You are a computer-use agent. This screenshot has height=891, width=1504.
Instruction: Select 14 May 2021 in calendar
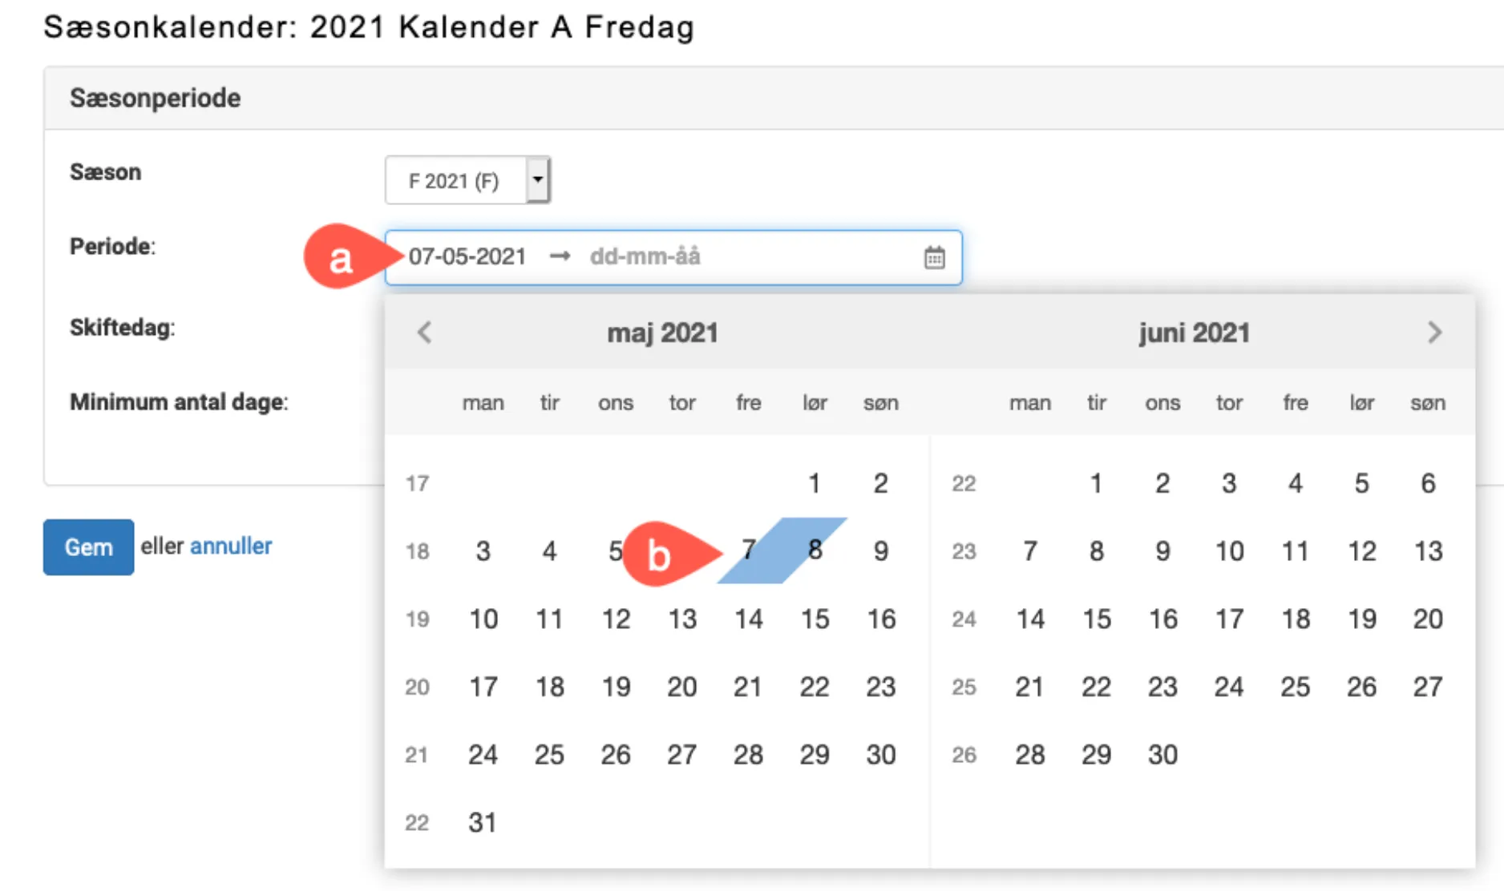[748, 619]
